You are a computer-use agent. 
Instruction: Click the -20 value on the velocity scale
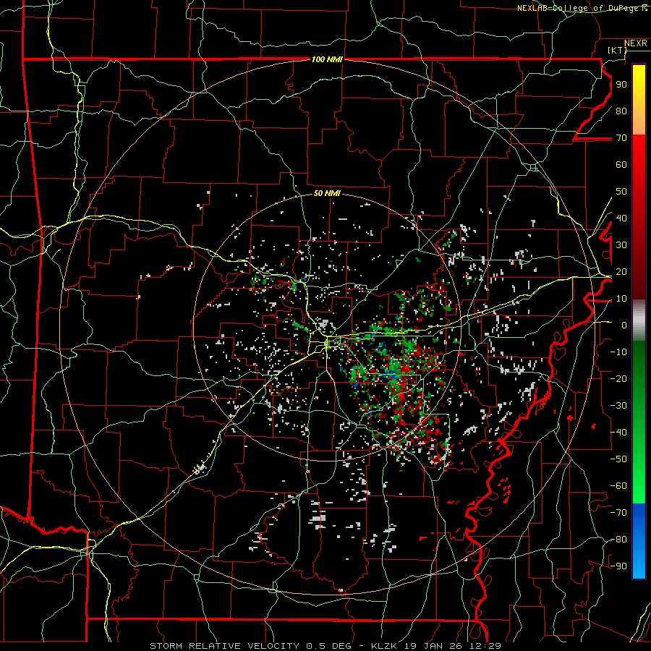point(618,378)
